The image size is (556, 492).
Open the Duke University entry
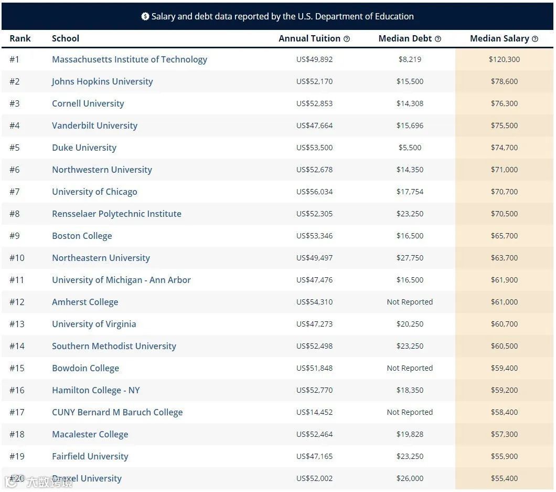click(x=84, y=148)
